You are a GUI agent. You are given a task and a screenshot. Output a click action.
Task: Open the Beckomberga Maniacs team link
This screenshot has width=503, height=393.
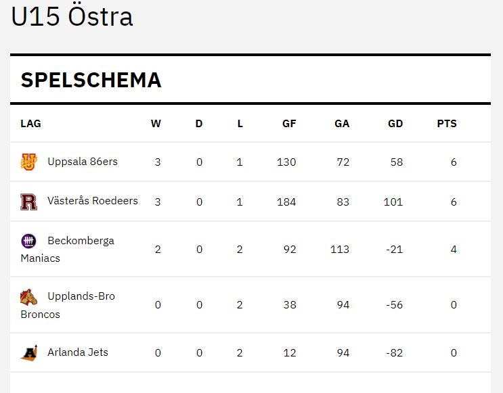point(80,241)
